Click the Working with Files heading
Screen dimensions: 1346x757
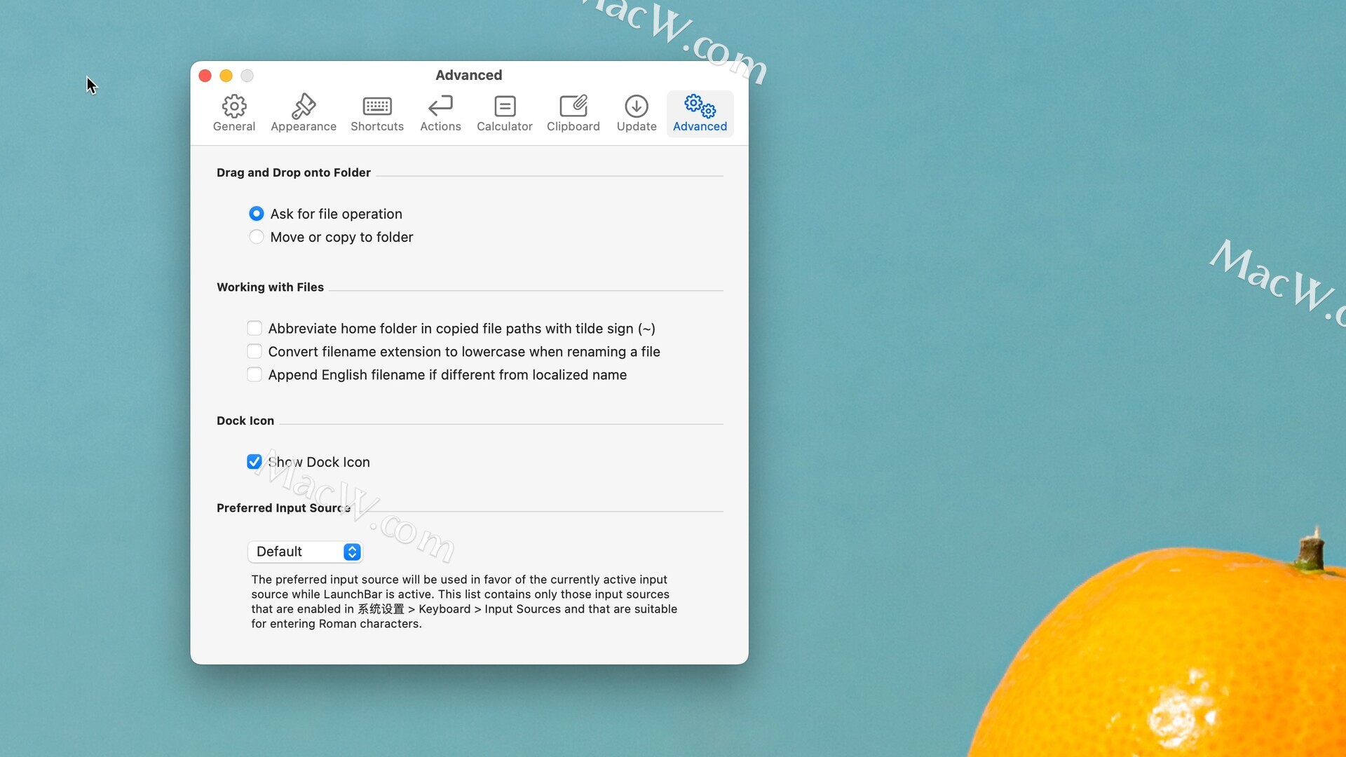pos(270,287)
